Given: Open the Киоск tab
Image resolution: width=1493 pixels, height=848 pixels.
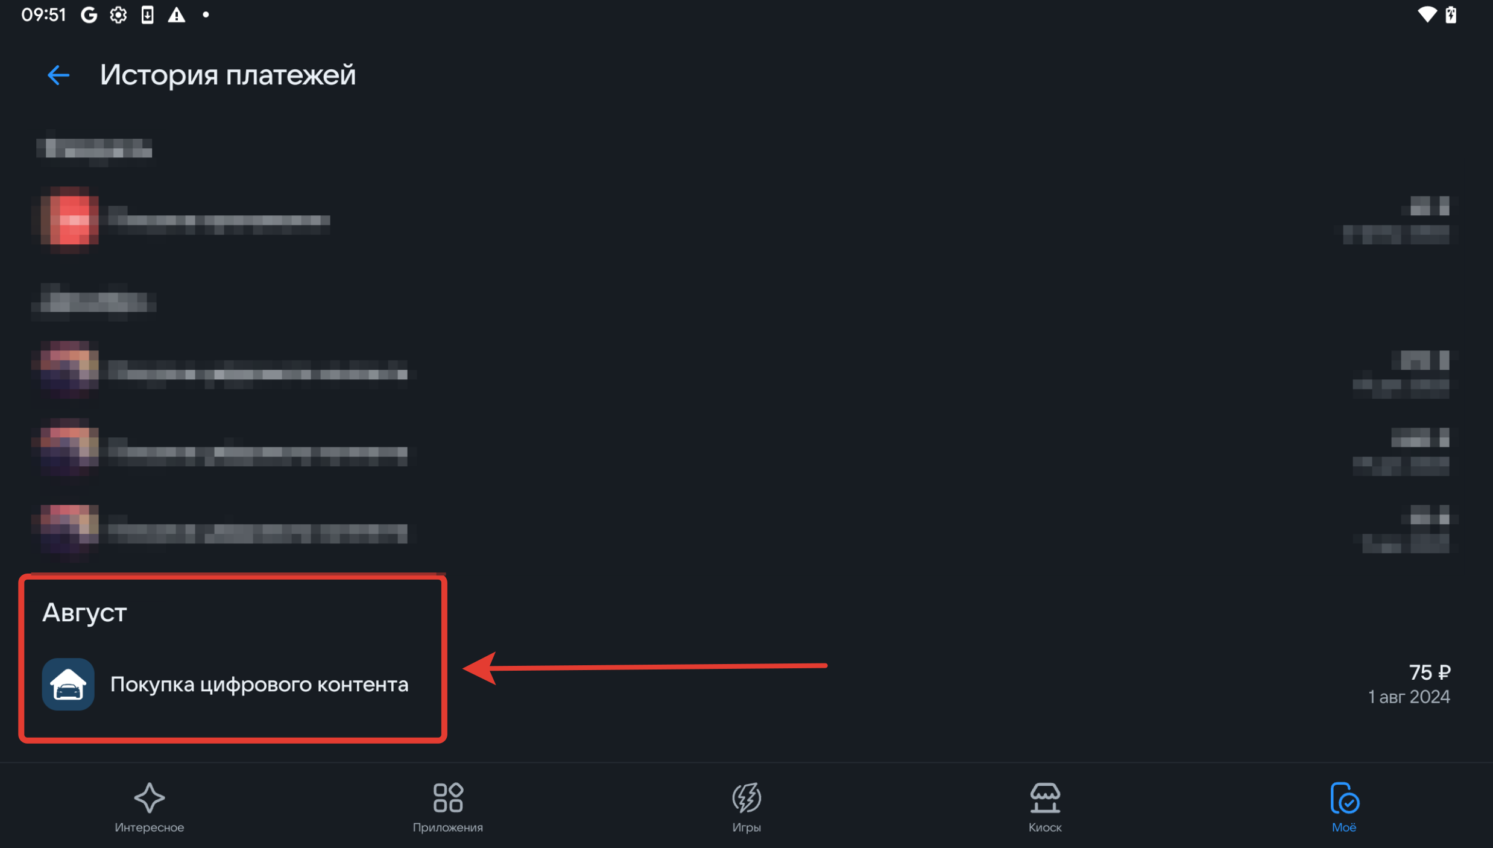Looking at the screenshot, I should pyautogui.click(x=1045, y=807).
